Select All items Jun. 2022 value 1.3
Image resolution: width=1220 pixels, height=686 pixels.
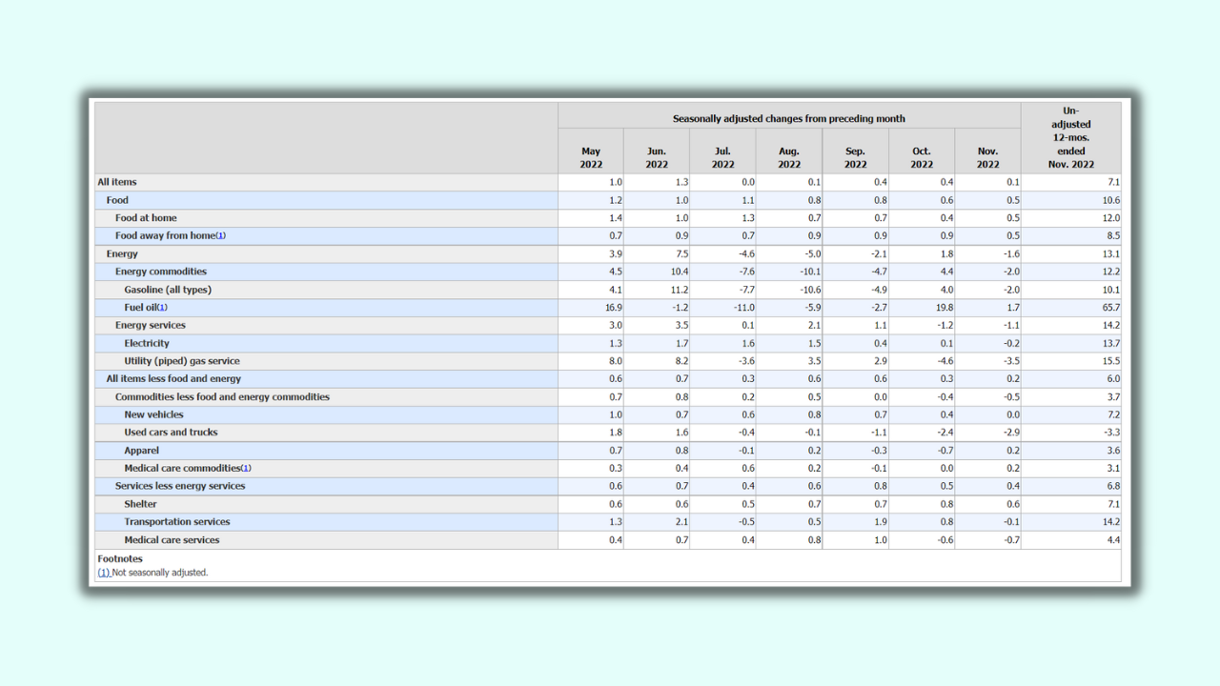[681, 182]
